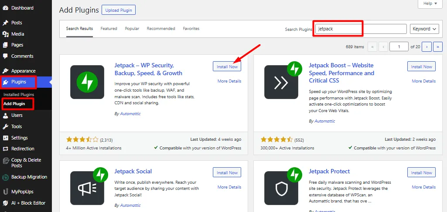Click the Jetpack Social megaphone logo
This screenshot has width=447, height=212.
87,188
